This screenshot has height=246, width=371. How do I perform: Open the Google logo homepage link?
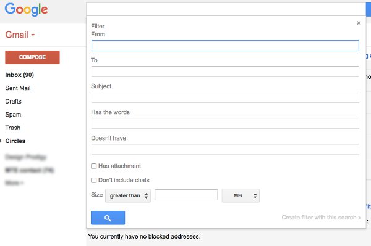click(26, 10)
